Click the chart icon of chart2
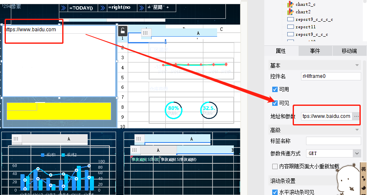Image resolution: width=367 pixels, height=195 pixels. click(x=291, y=12)
